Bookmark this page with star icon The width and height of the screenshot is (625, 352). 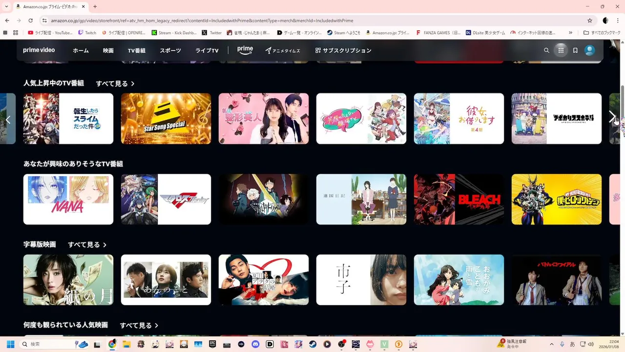coord(590,21)
